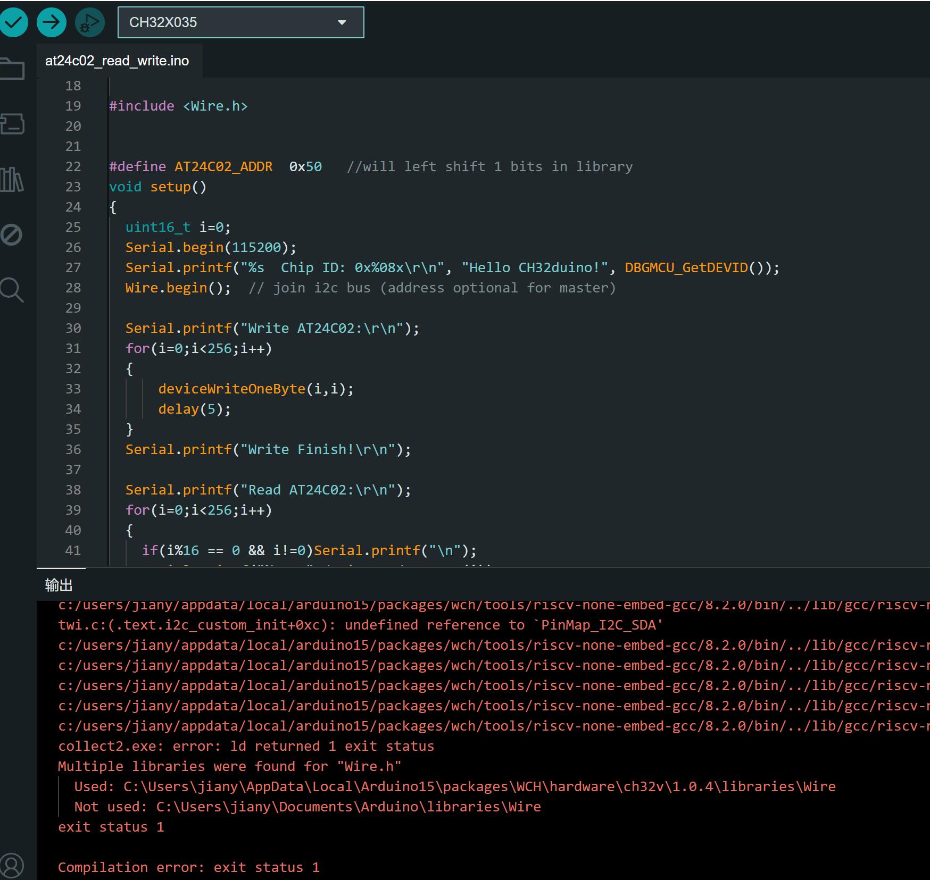Click the for loop on line 31
The width and height of the screenshot is (930, 880).
(x=198, y=348)
